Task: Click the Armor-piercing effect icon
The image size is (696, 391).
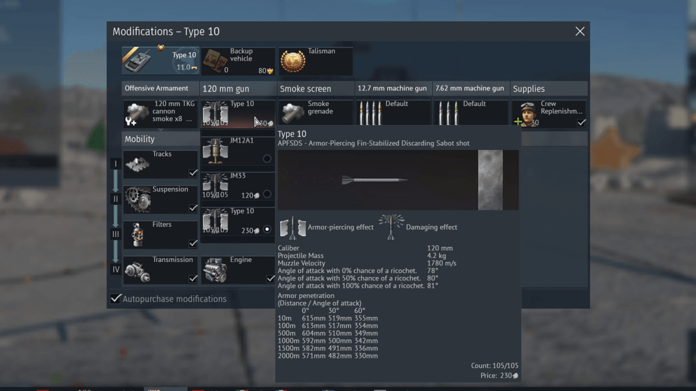Action: 292,227
